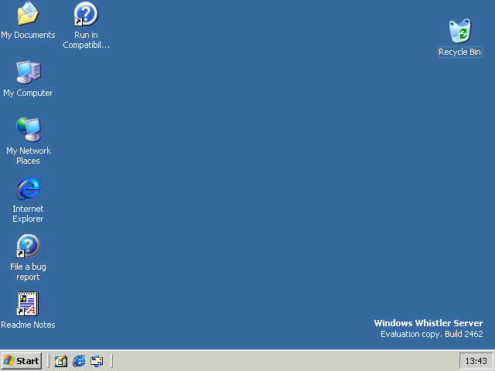Image resolution: width=495 pixels, height=371 pixels.
Task: Click Show Desktop in Quick Launch
Action: [61, 361]
